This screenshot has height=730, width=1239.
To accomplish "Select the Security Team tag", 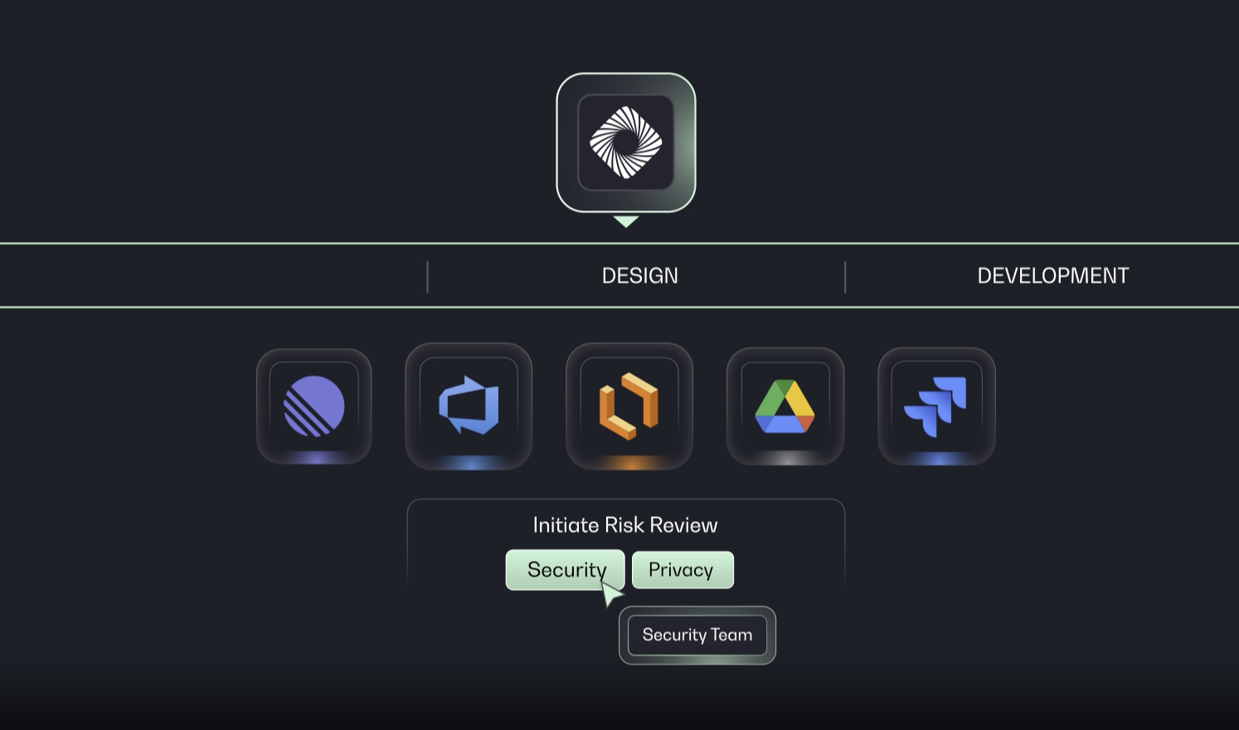I will [x=697, y=636].
